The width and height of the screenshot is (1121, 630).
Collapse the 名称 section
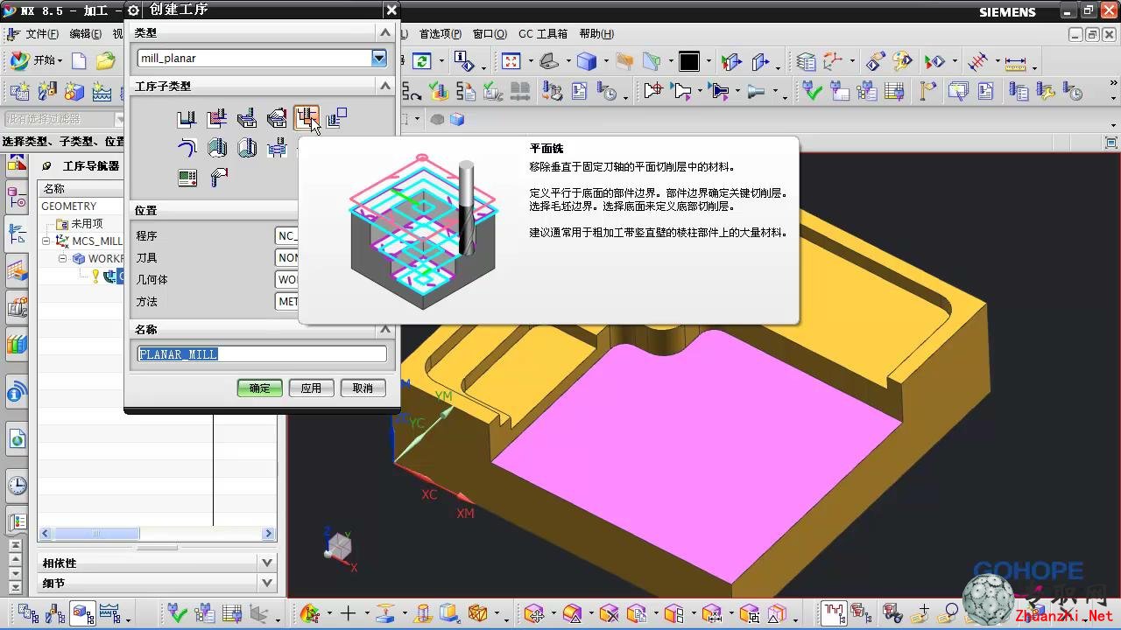(x=384, y=329)
